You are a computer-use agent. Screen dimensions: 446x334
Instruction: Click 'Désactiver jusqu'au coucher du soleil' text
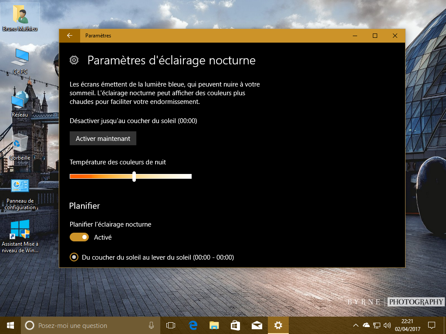coord(133,121)
